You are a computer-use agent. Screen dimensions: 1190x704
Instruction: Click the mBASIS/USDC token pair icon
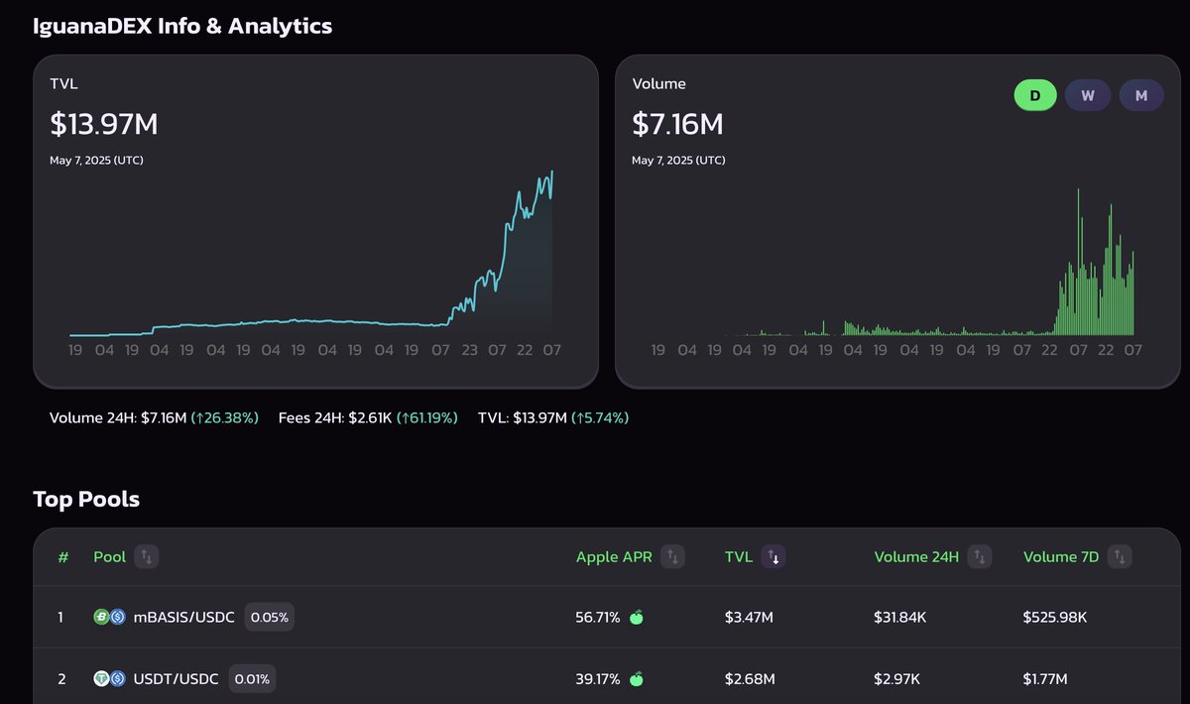[x=109, y=617]
